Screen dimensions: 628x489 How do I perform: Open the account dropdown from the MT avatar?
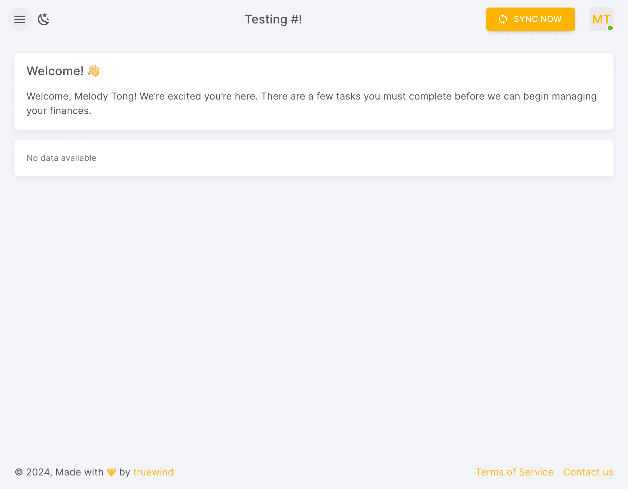pyautogui.click(x=601, y=19)
